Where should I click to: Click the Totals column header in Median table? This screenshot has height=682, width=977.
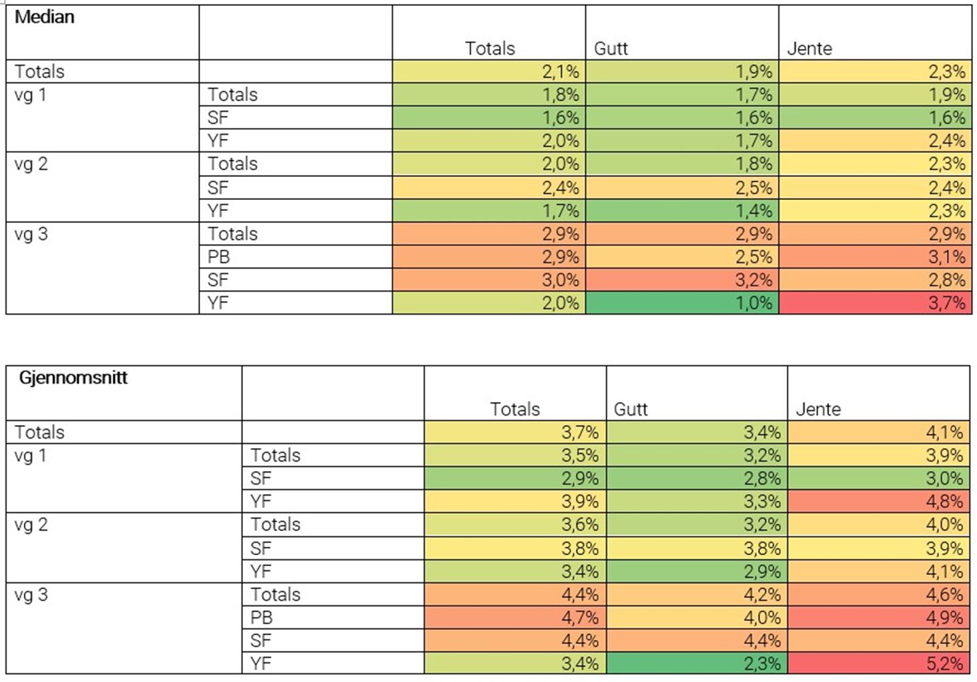489,48
